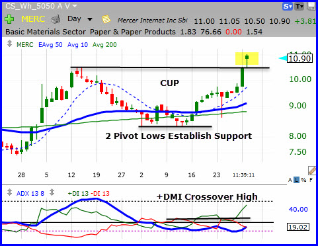Open the EAvg 50 indicator settings
This screenshot has height=246, width=318.
coord(50,45)
